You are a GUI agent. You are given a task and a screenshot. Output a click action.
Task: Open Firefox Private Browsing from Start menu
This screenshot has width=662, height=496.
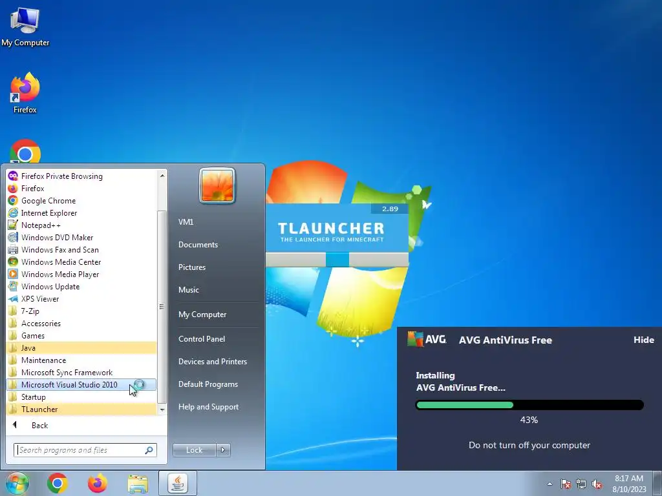click(81, 176)
